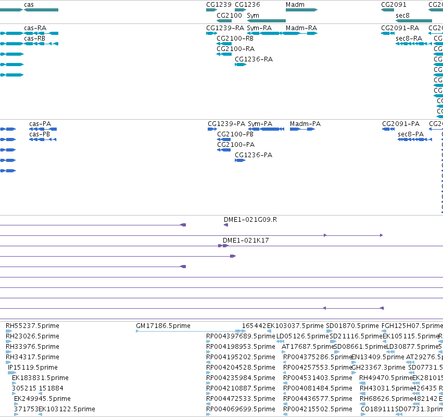
Task: Select transcript cas-RB
Action: coord(41,44)
